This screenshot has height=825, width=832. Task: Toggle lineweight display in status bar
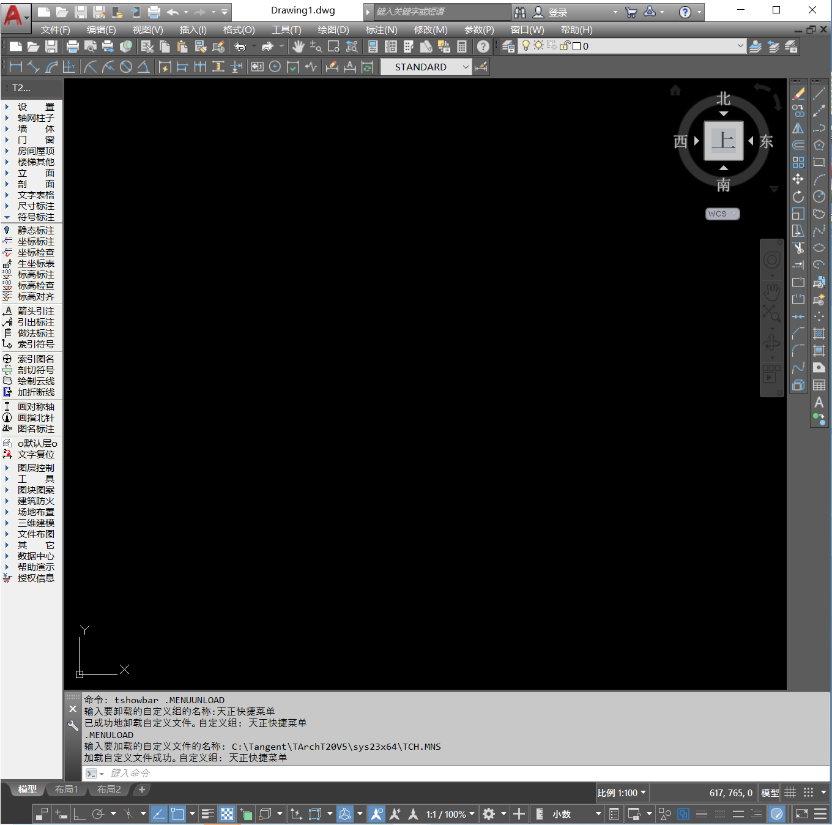tap(208, 814)
